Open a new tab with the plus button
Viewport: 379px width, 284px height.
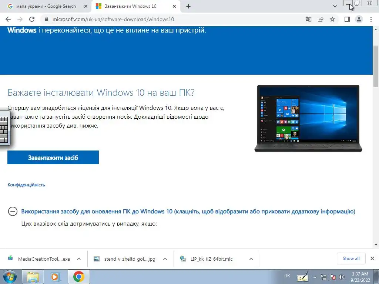pos(188,7)
